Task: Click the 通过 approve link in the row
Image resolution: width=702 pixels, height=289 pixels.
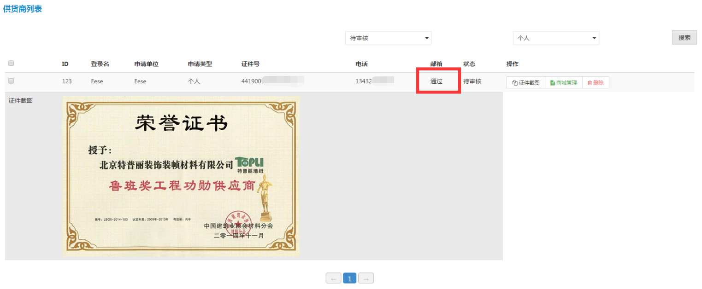Action: (x=437, y=81)
